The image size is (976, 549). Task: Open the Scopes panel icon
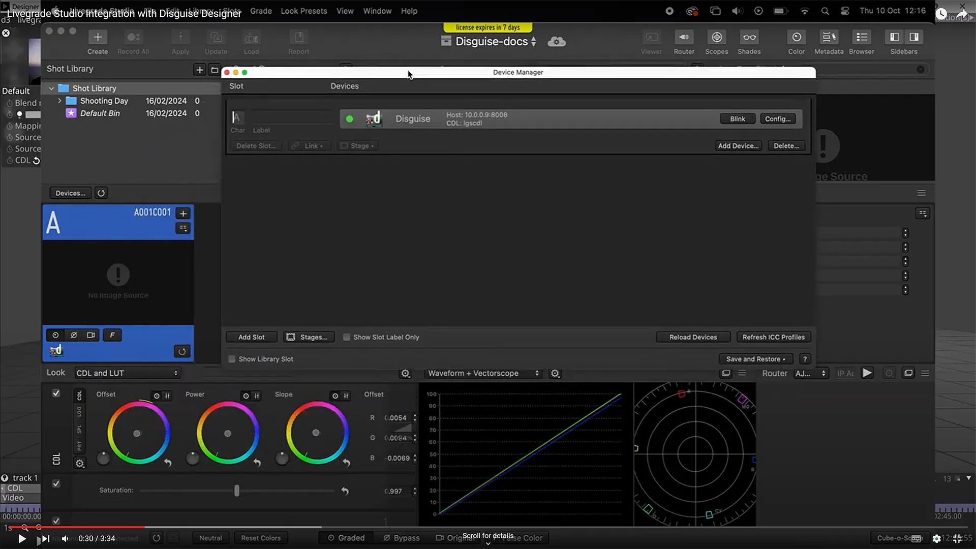click(x=716, y=38)
